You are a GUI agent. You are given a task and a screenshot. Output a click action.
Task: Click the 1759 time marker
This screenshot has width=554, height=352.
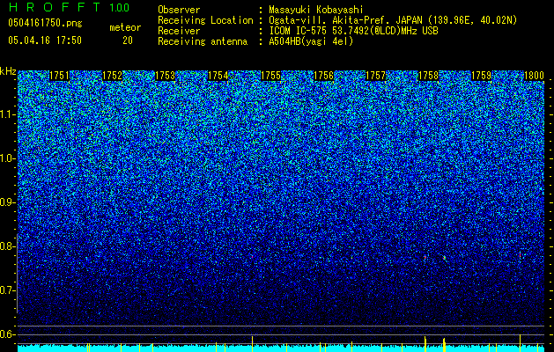481,76
